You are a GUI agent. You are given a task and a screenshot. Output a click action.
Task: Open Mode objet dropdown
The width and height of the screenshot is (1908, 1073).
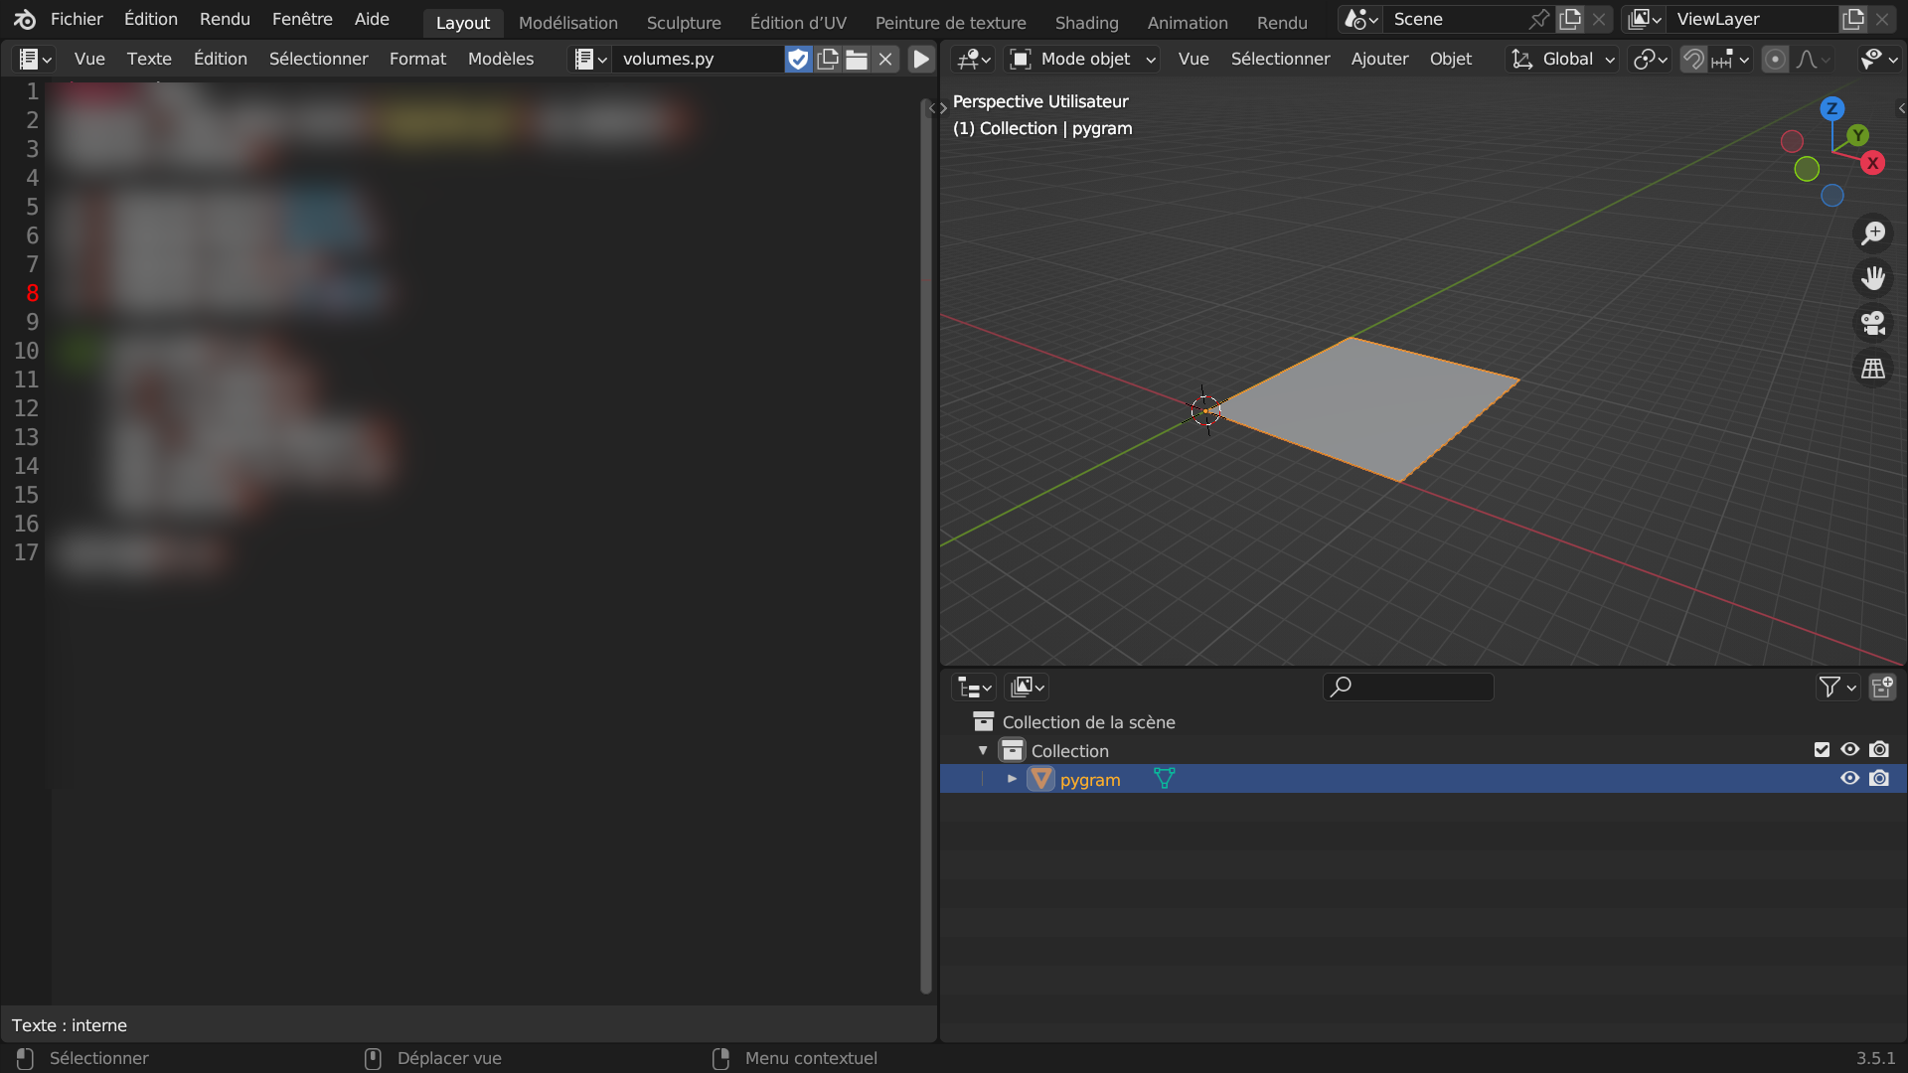tap(1084, 60)
